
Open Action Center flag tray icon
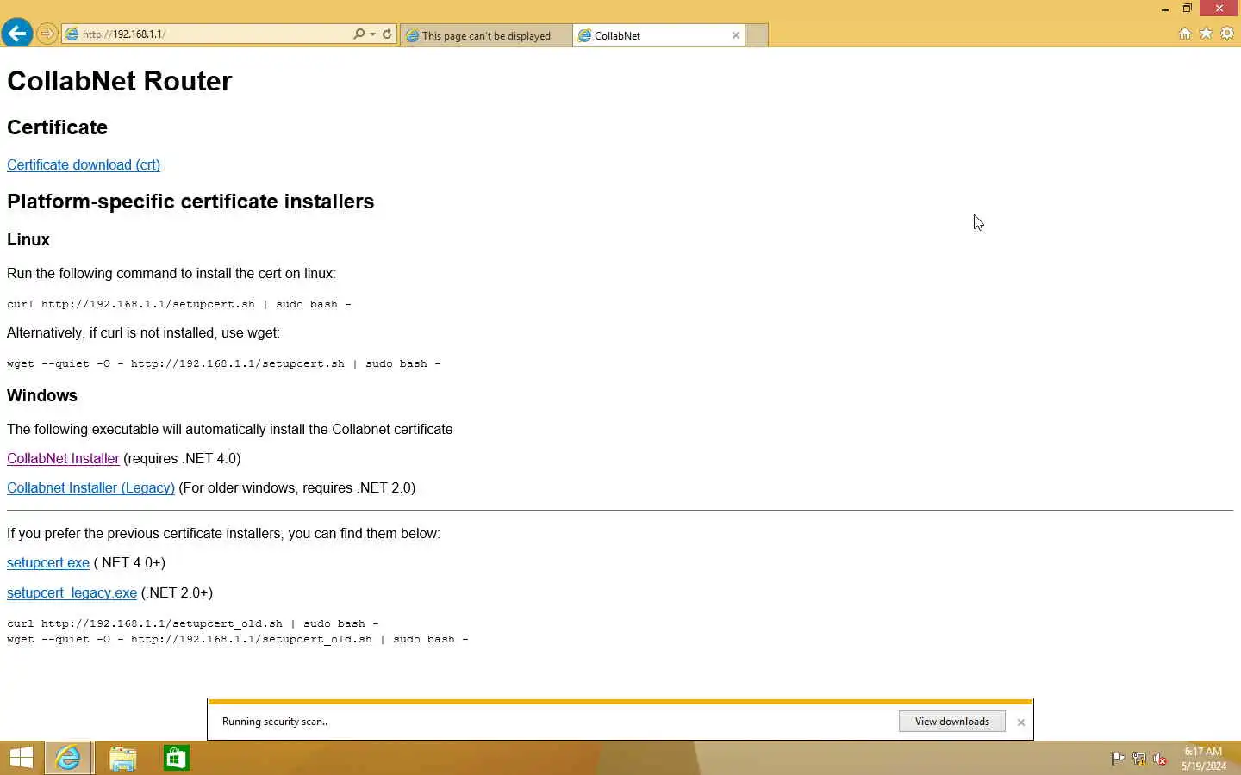click(1118, 759)
